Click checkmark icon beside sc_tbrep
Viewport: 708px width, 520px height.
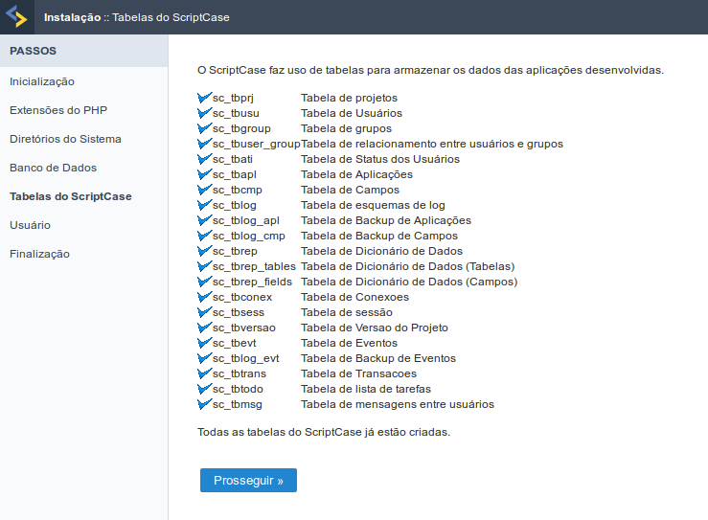204,251
